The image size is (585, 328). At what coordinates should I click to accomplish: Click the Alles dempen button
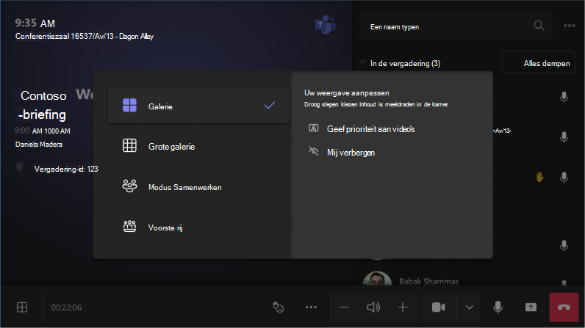point(539,63)
